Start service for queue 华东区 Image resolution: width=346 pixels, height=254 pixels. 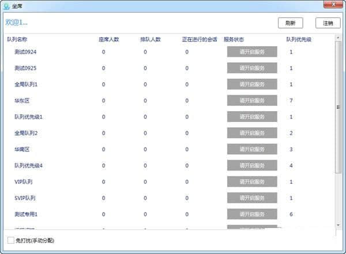[252, 101]
